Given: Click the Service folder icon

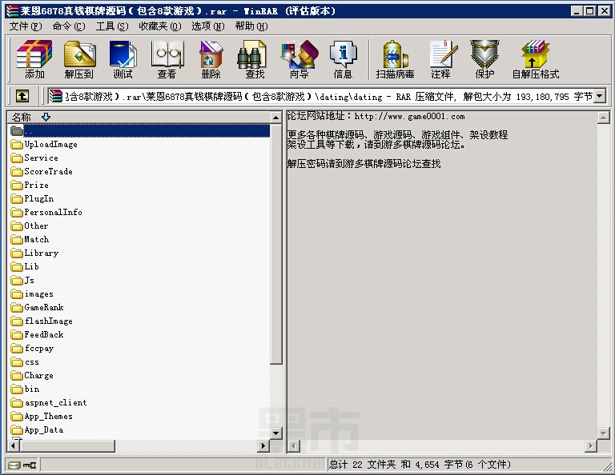Looking at the screenshot, I should tap(17, 158).
